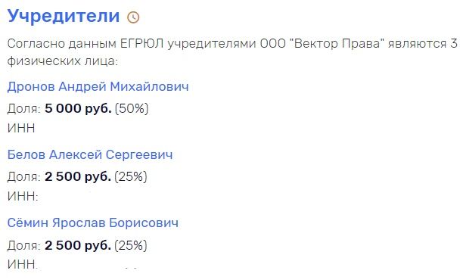Click the Доля label in Белов's entry
Screen dimensions: 463x280
pos(23,177)
